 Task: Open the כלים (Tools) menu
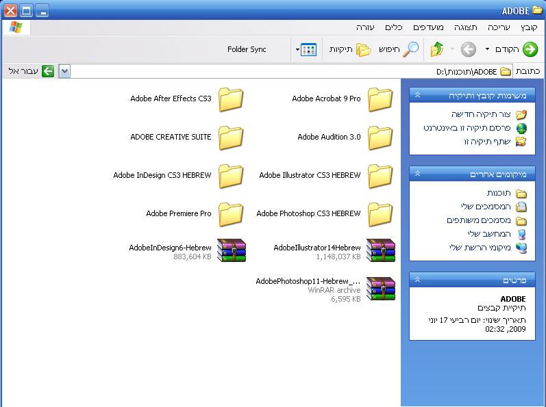click(393, 27)
